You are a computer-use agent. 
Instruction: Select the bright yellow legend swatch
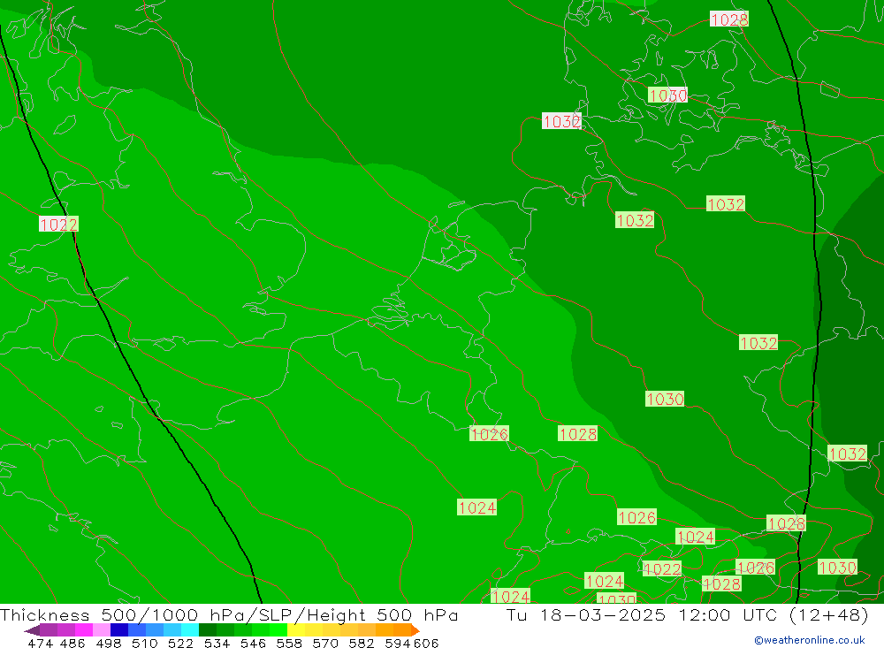point(296,630)
